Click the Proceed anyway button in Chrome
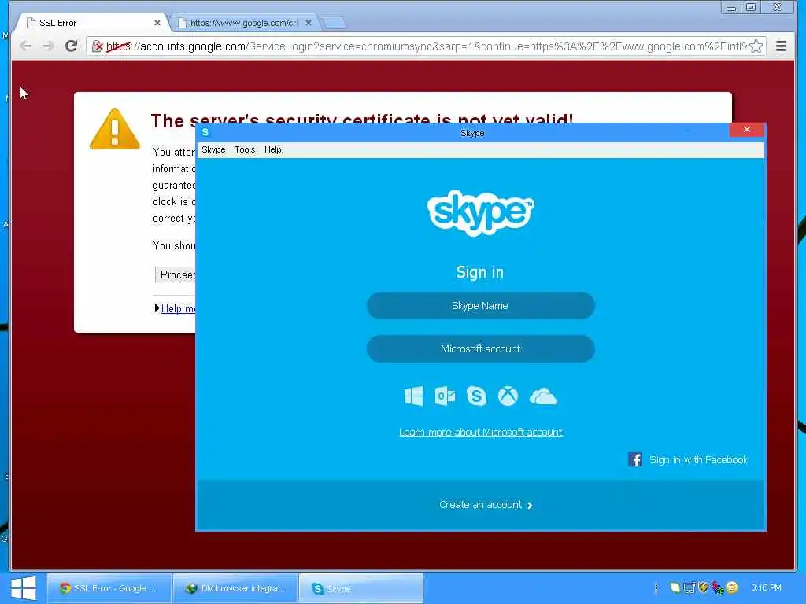The image size is (806, 604). tap(176, 274)
